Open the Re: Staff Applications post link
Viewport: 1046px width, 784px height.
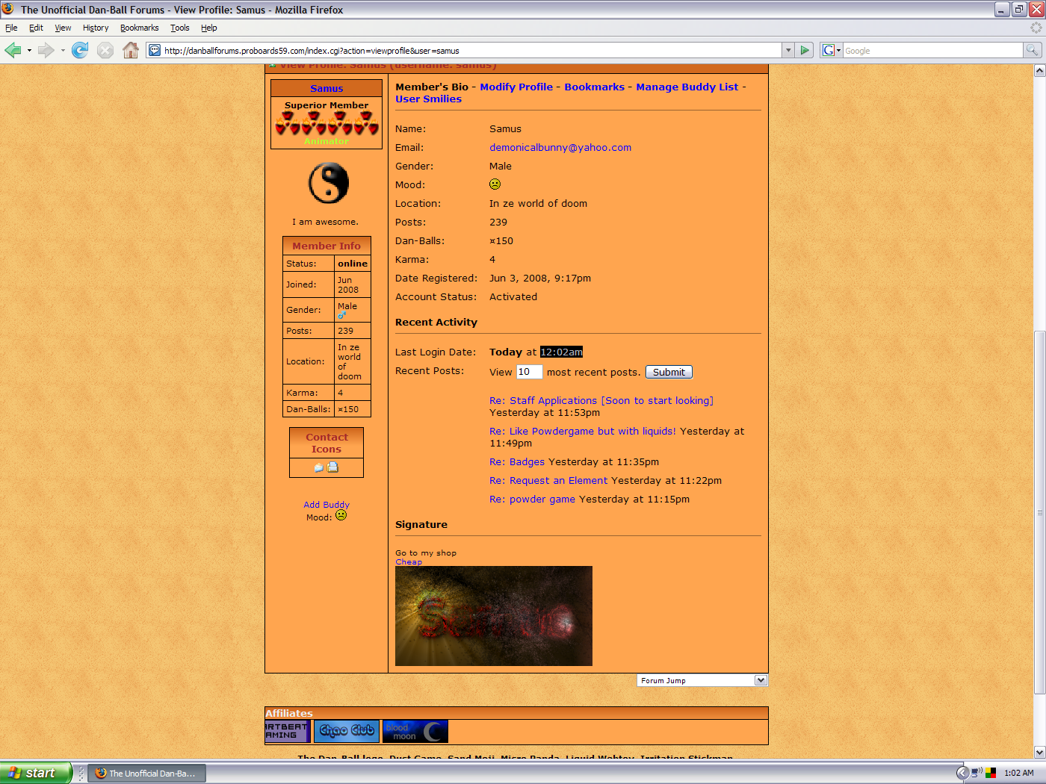point(601,400)
